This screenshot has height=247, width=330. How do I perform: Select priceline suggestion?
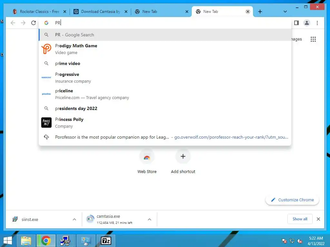coord(165,94)
